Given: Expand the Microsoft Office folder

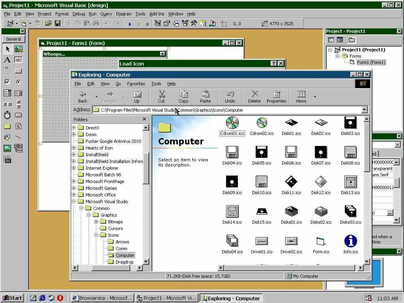Looking at the screenshot, I should click(74, 195).
